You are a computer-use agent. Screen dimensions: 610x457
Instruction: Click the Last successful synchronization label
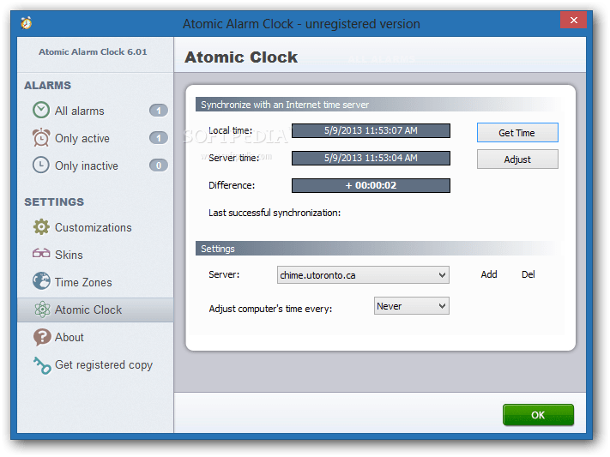coord(275,213)
